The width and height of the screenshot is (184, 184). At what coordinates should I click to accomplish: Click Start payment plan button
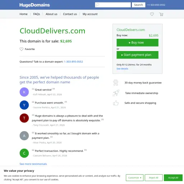coord(137,55)
